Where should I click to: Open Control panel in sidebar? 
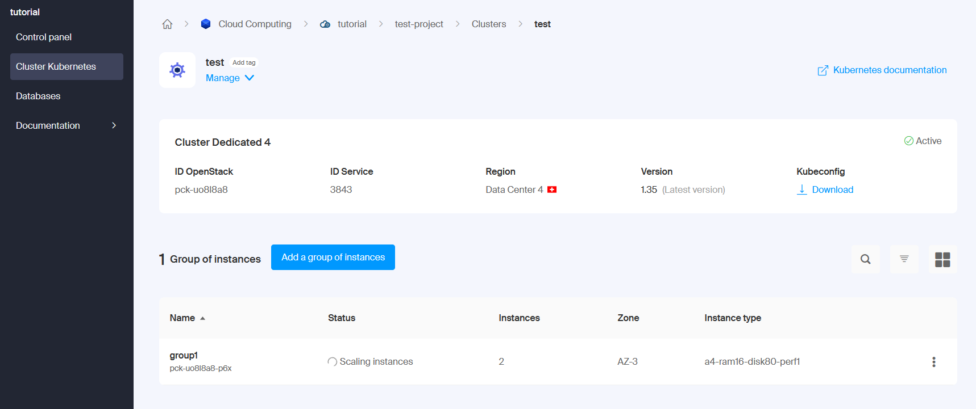point(44,37)
